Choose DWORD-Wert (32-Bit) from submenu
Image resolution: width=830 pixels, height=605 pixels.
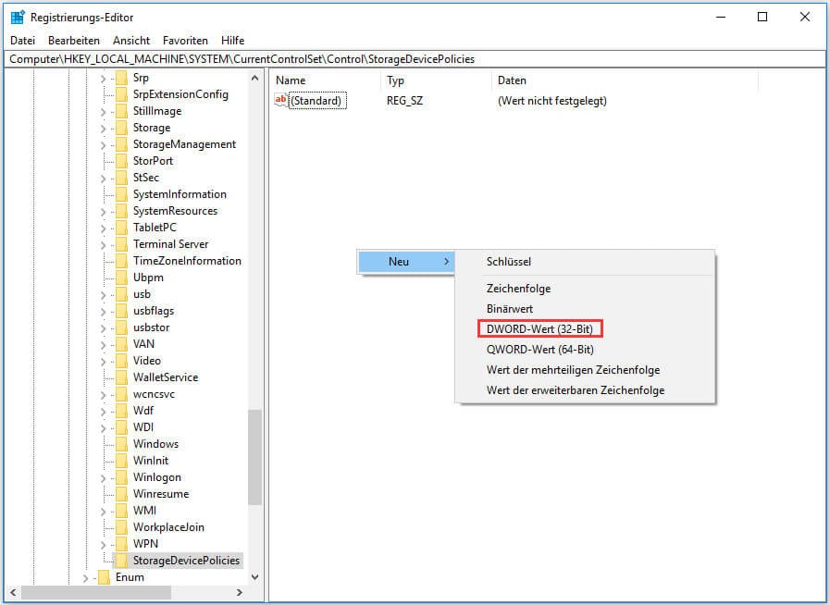(540, 329)
